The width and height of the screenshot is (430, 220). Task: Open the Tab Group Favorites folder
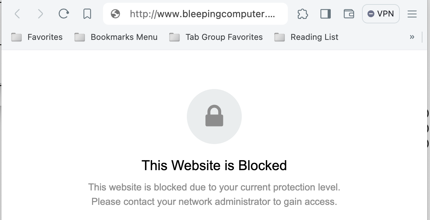[216, 37]
